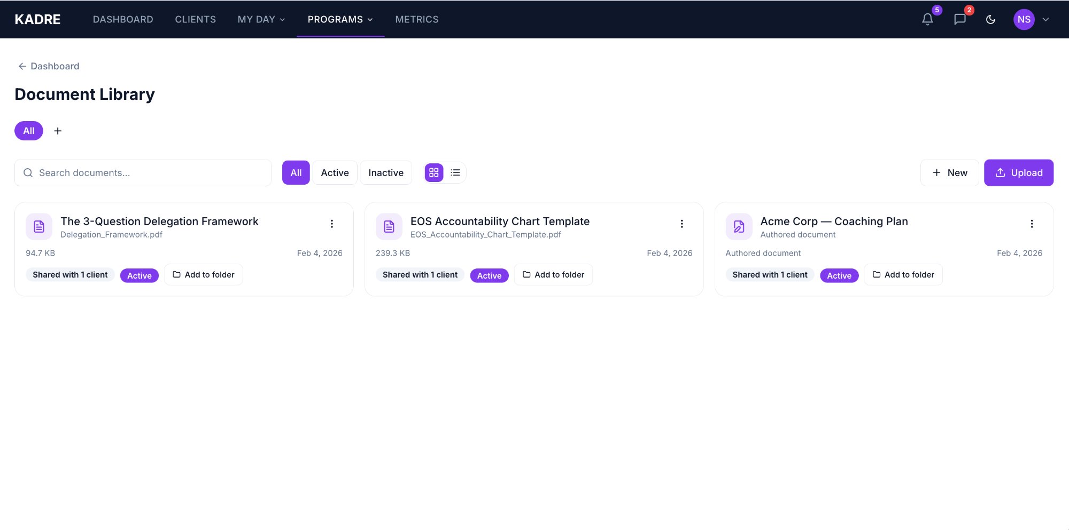Toggle dark mode with moon icon
The width and height of the screenshot is (1069, 530).
pos(990,20)
